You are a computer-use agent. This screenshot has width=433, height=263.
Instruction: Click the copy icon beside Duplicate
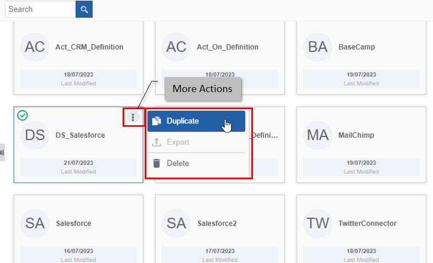coord(157,121)
